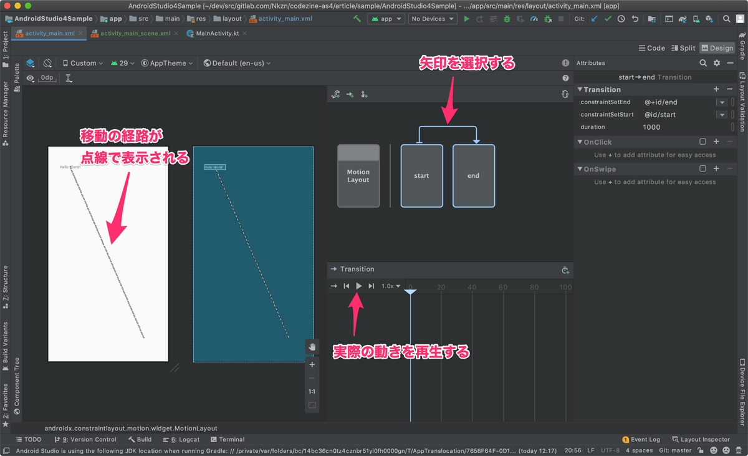The height and width of the screenshot is (456, 748).
Task: Click the Create Transition icon
Action: (x=350, y=94)
